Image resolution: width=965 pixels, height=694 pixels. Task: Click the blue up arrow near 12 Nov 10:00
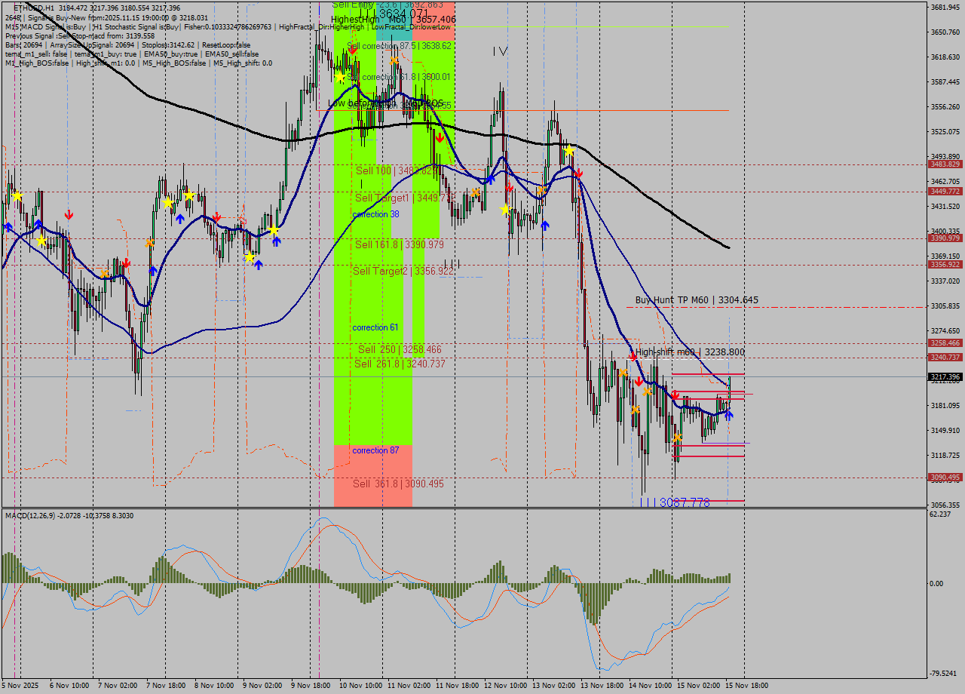[x=492, y=180]
